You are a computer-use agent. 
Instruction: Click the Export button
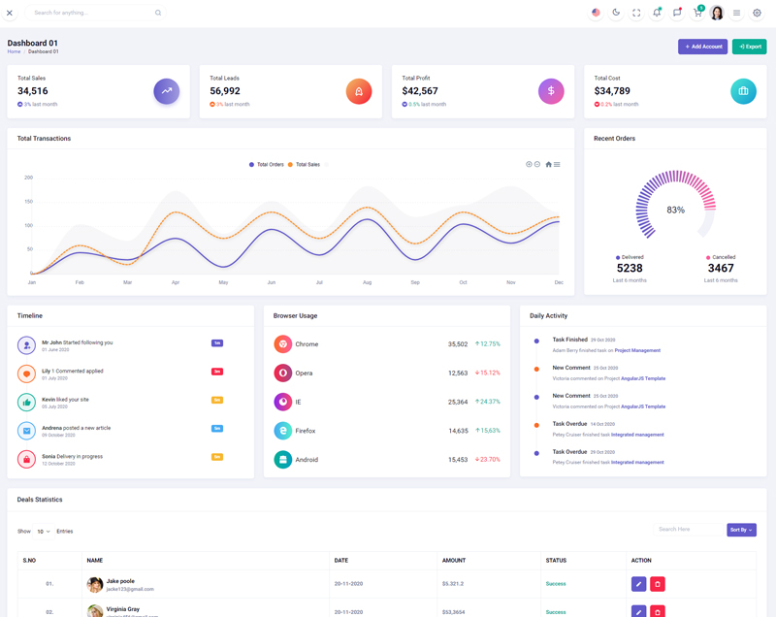coord(749,47)
